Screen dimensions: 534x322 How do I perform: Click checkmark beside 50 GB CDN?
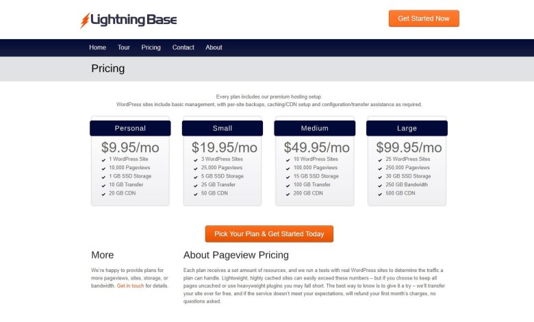click(x=196, y=194)
